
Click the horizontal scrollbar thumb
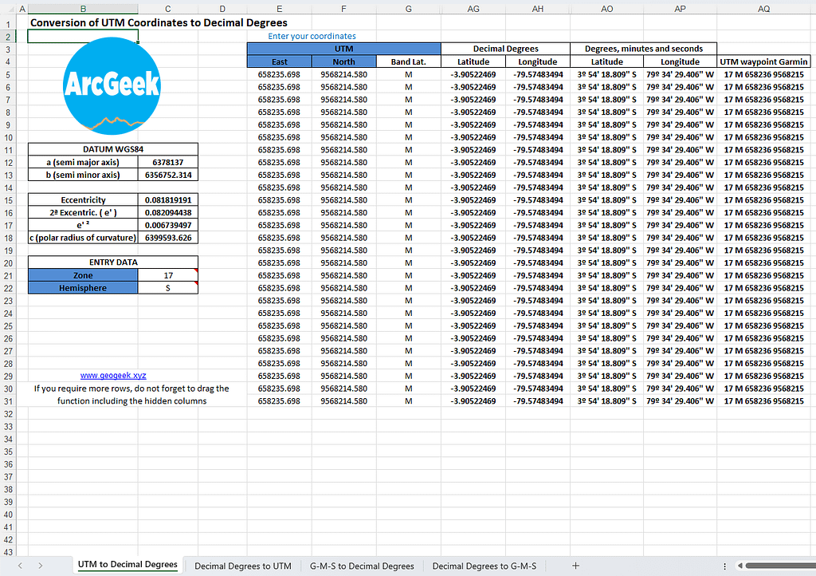[x=780, y=566]
